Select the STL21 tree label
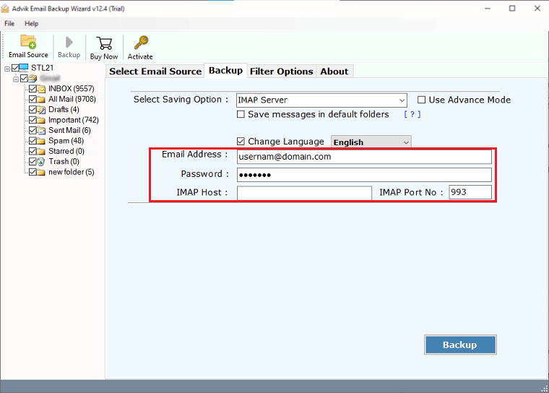The image size is (549, 393). click(x=43, y=68)
